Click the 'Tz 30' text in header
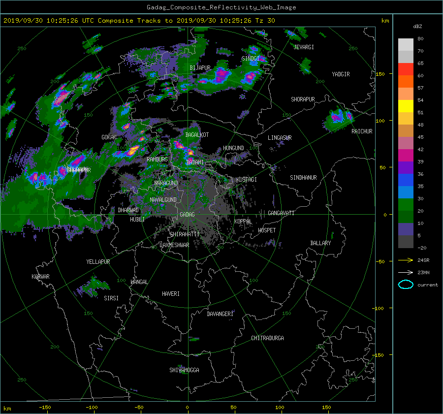443x414 pixels. coord(265,20)
